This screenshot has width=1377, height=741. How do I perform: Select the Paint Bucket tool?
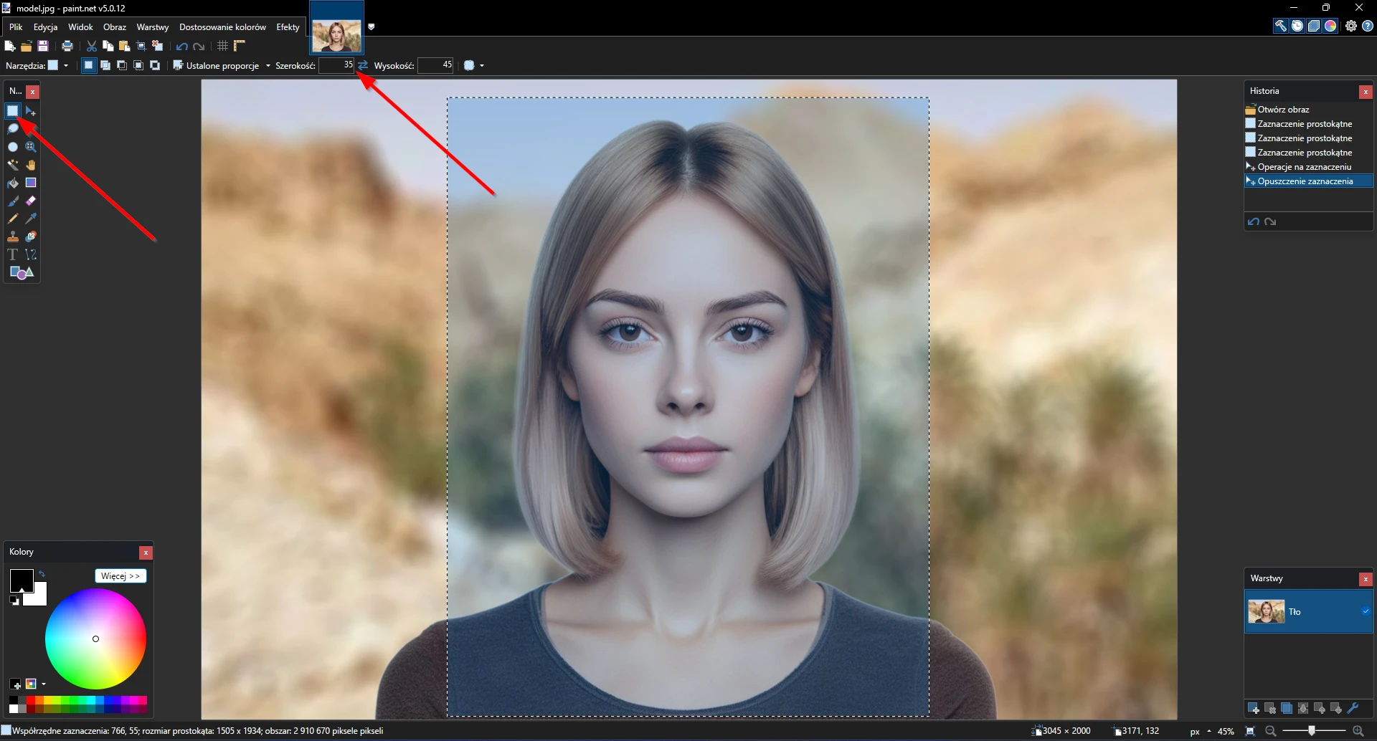[13, 183]
